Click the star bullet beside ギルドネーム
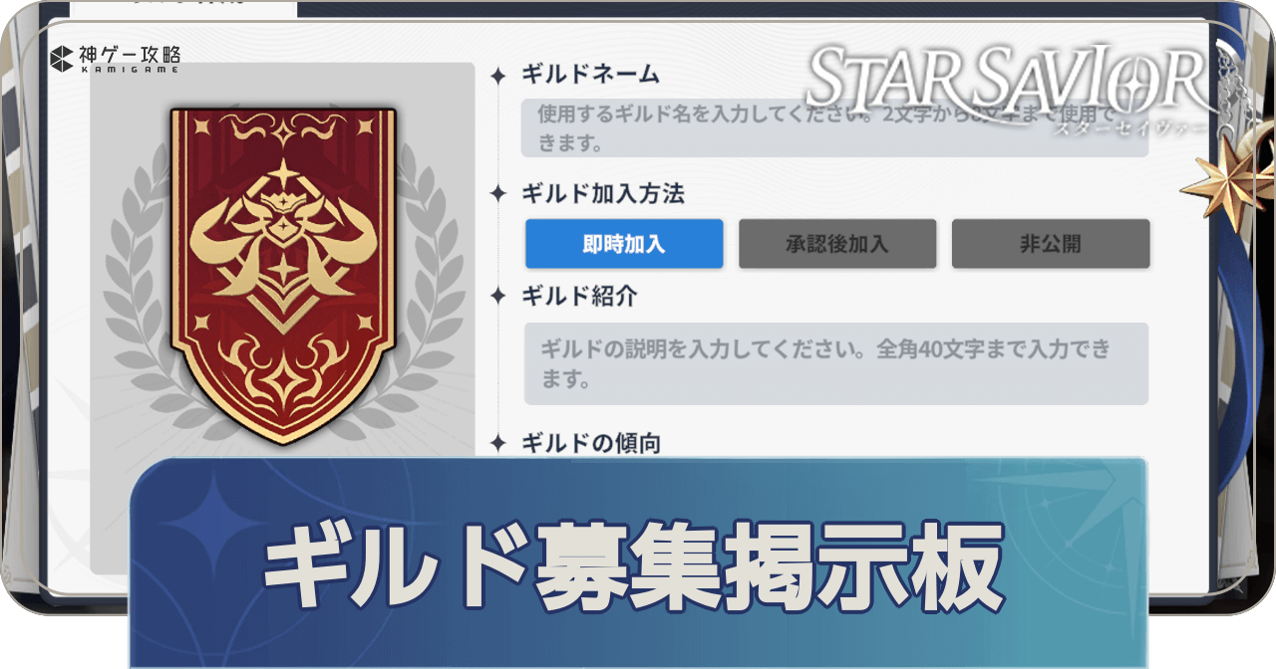This screenshot has width=1276, height=669. [x=499, y=76]
